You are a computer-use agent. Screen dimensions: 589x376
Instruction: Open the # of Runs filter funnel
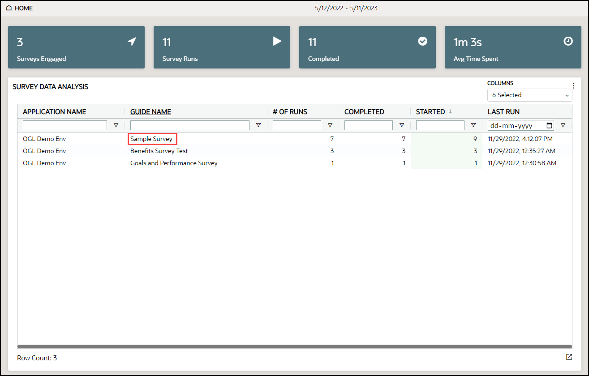point(330,125)
